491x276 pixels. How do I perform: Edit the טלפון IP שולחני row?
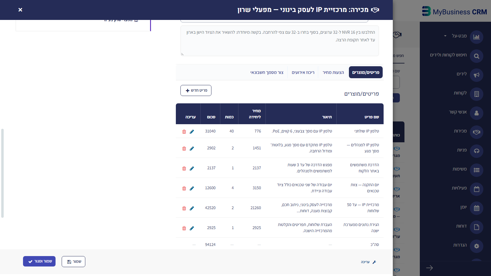pos(192,132)
